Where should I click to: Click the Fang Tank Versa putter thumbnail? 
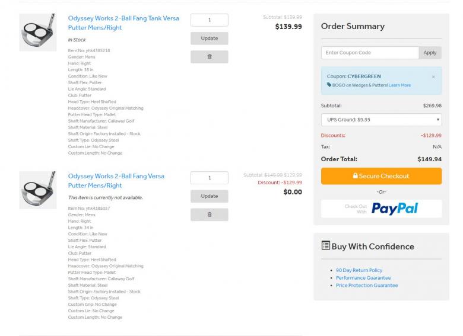pos(37,32)
